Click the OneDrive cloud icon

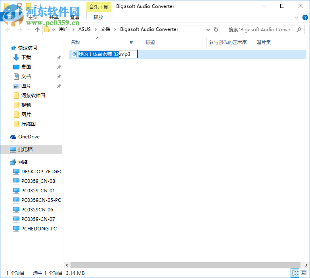pyautogui.click(x=13, y=137)
